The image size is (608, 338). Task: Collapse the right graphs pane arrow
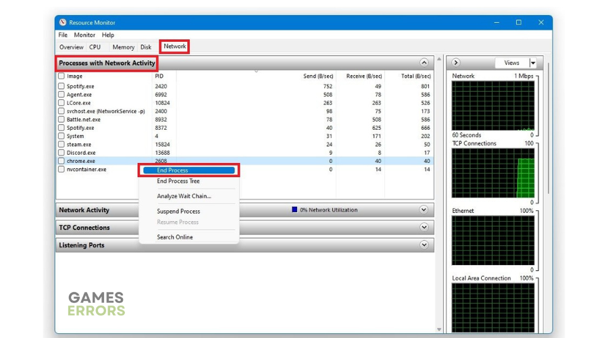coord(456,62)
